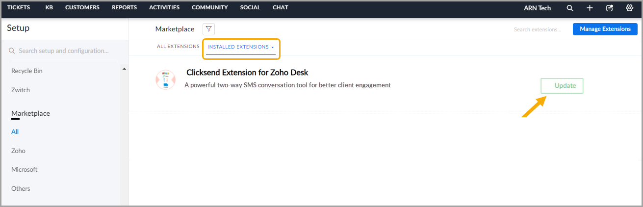Viewport: 643px width, 207px height.
Task: Switch to the All Extensions tab
Action: pyautogui.click(x=178, y=47)
